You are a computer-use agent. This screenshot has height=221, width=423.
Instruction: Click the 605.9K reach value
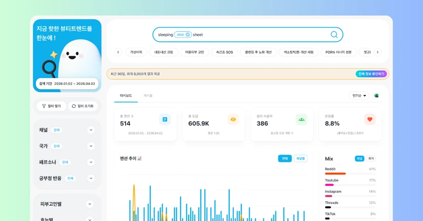[198, 124]
